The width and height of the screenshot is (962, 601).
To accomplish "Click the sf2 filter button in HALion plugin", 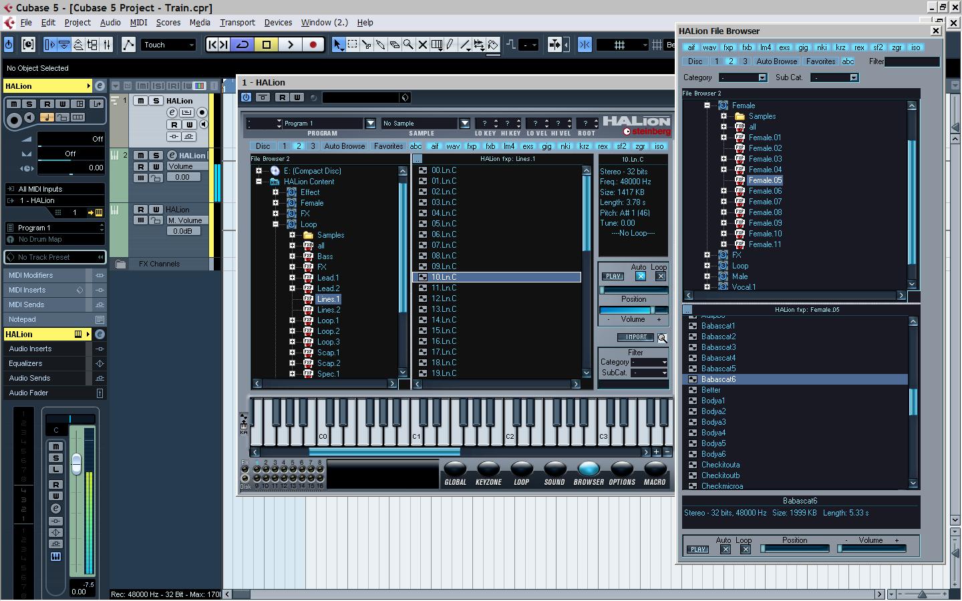I will point(622,146).
